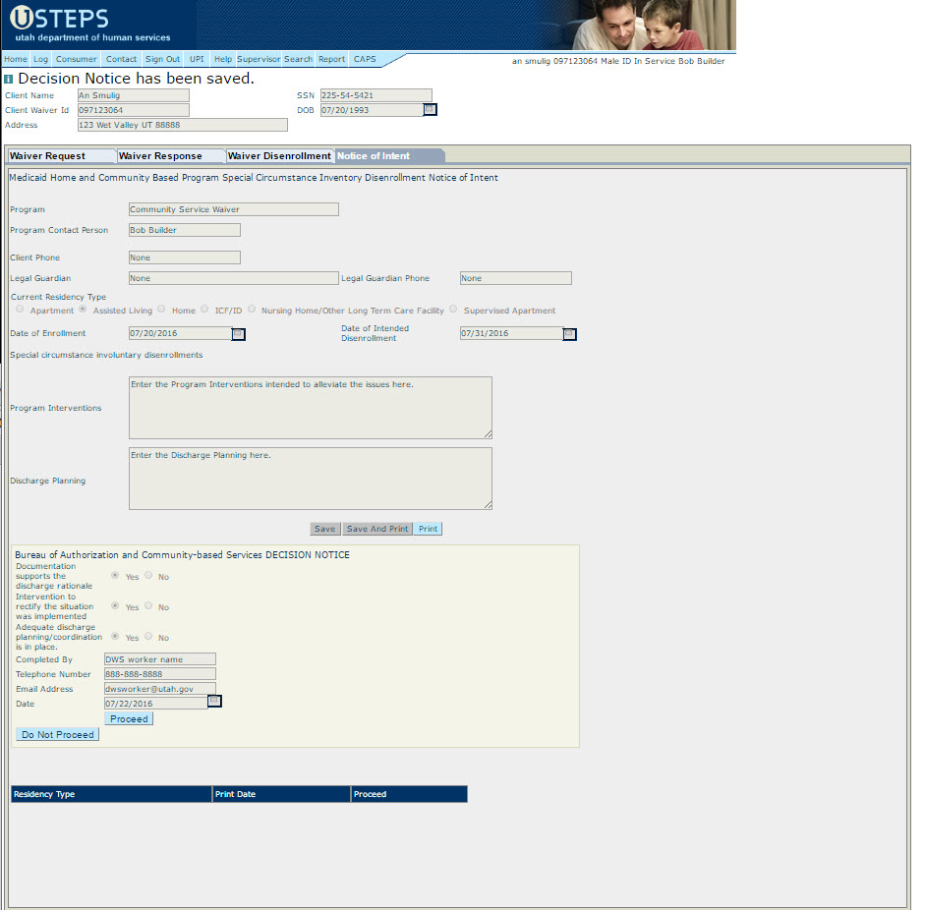The width and height of the screenshot is (925, 910).
Task: Choose No for intervention to rectify situation
Action: point(148,605)
